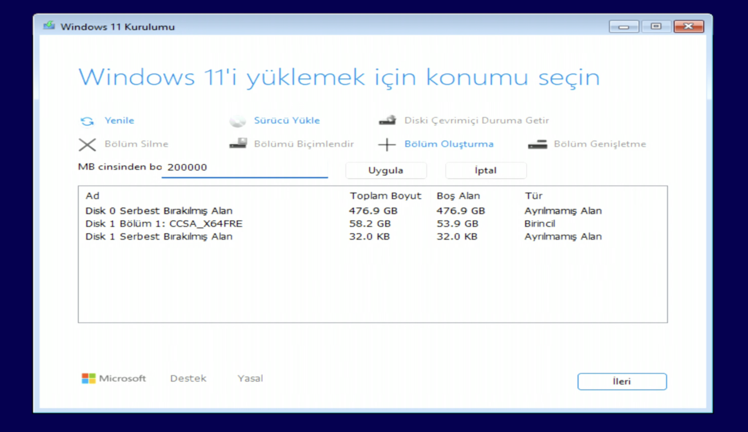Click the MB cinsinden size label
Screen dimensions: 748x432
point(120,167)
